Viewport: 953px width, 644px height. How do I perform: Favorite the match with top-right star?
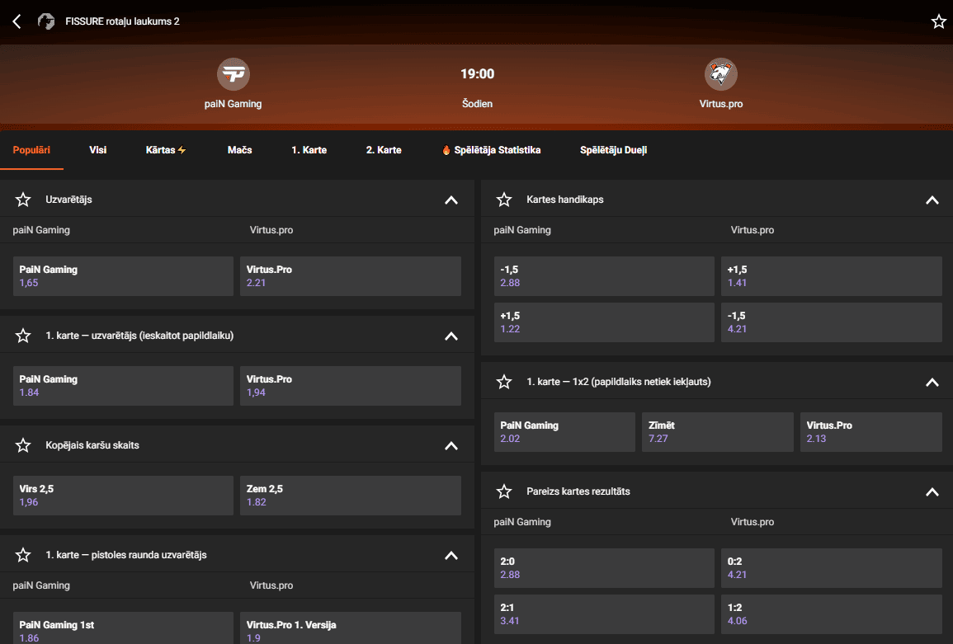coord(938,22)
